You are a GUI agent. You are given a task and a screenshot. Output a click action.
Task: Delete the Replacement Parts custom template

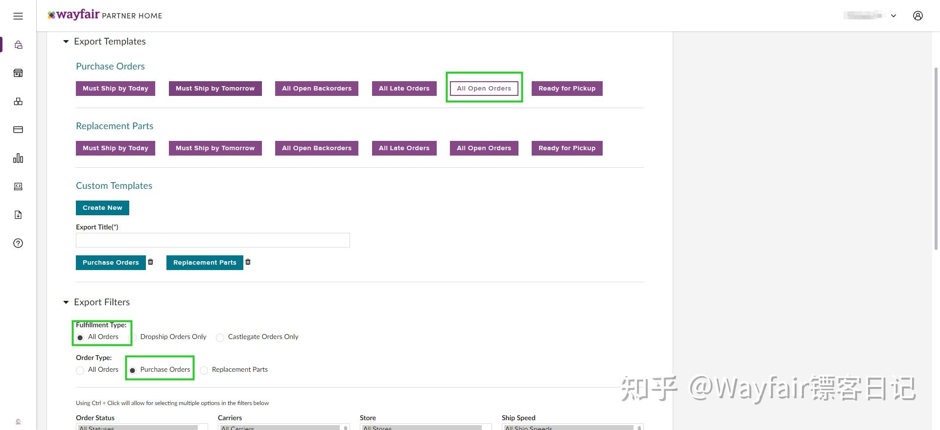coord(248,262)
